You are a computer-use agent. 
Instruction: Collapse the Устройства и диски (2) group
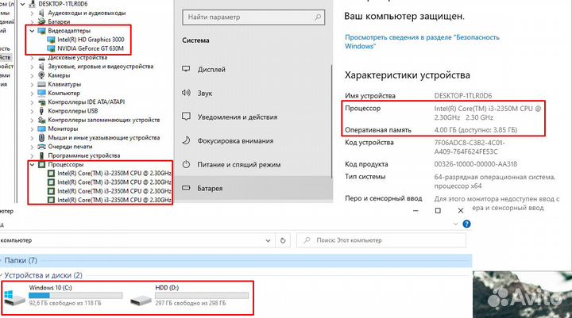(x=2, y=275)
